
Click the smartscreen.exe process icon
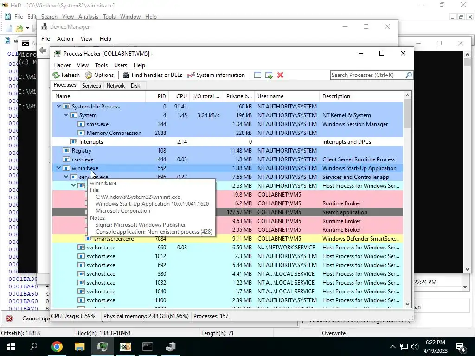click(89, 239)
